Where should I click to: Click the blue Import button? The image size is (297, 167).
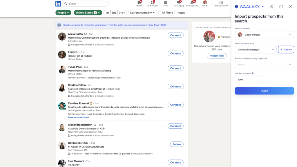coord(265,91)
